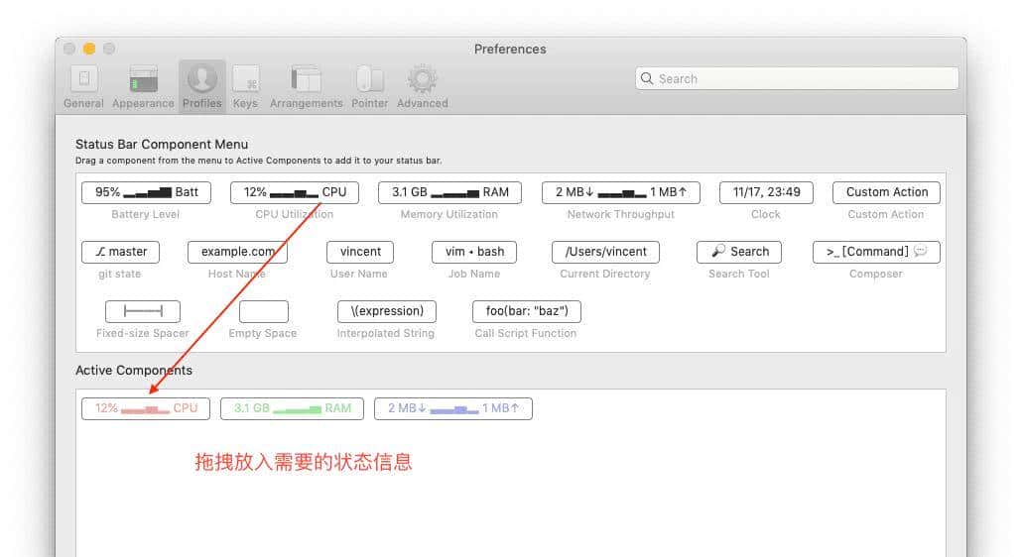Select the Job Name vim bash component
Image resolution: width=1022 pixels, height=557 pixels.
[x=474, y=252]
